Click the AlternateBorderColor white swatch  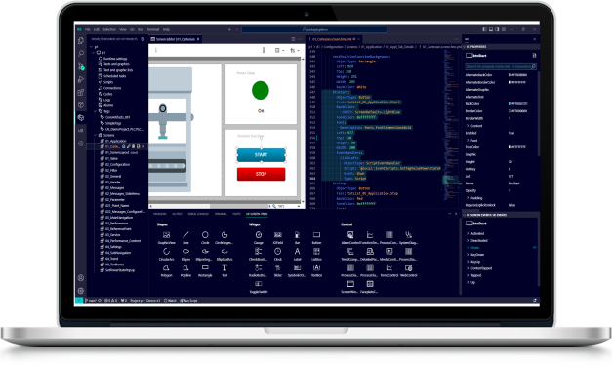pyautogui.click(x=510, y=82)
